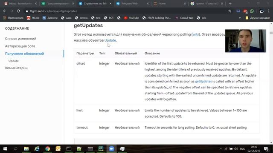Open the Список изменений sidebar link
273x153 pixels.
coord(20,39)
